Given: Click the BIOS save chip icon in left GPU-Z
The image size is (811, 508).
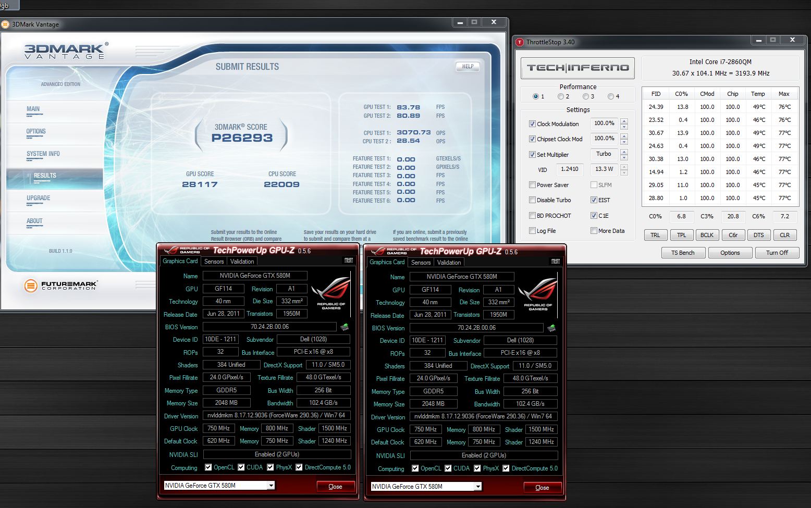Looking at the screenshot, I should pos(345,327).
